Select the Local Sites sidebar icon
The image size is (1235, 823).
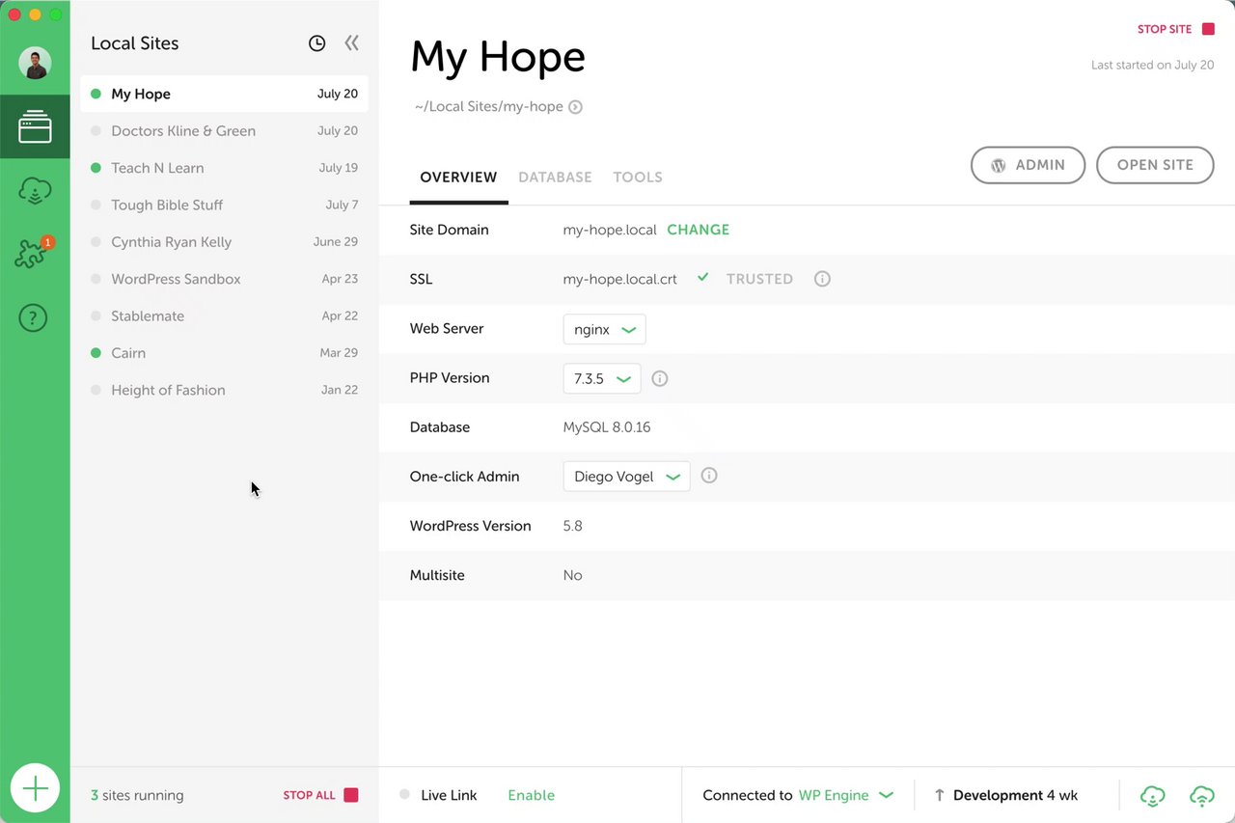click(35, 126)
